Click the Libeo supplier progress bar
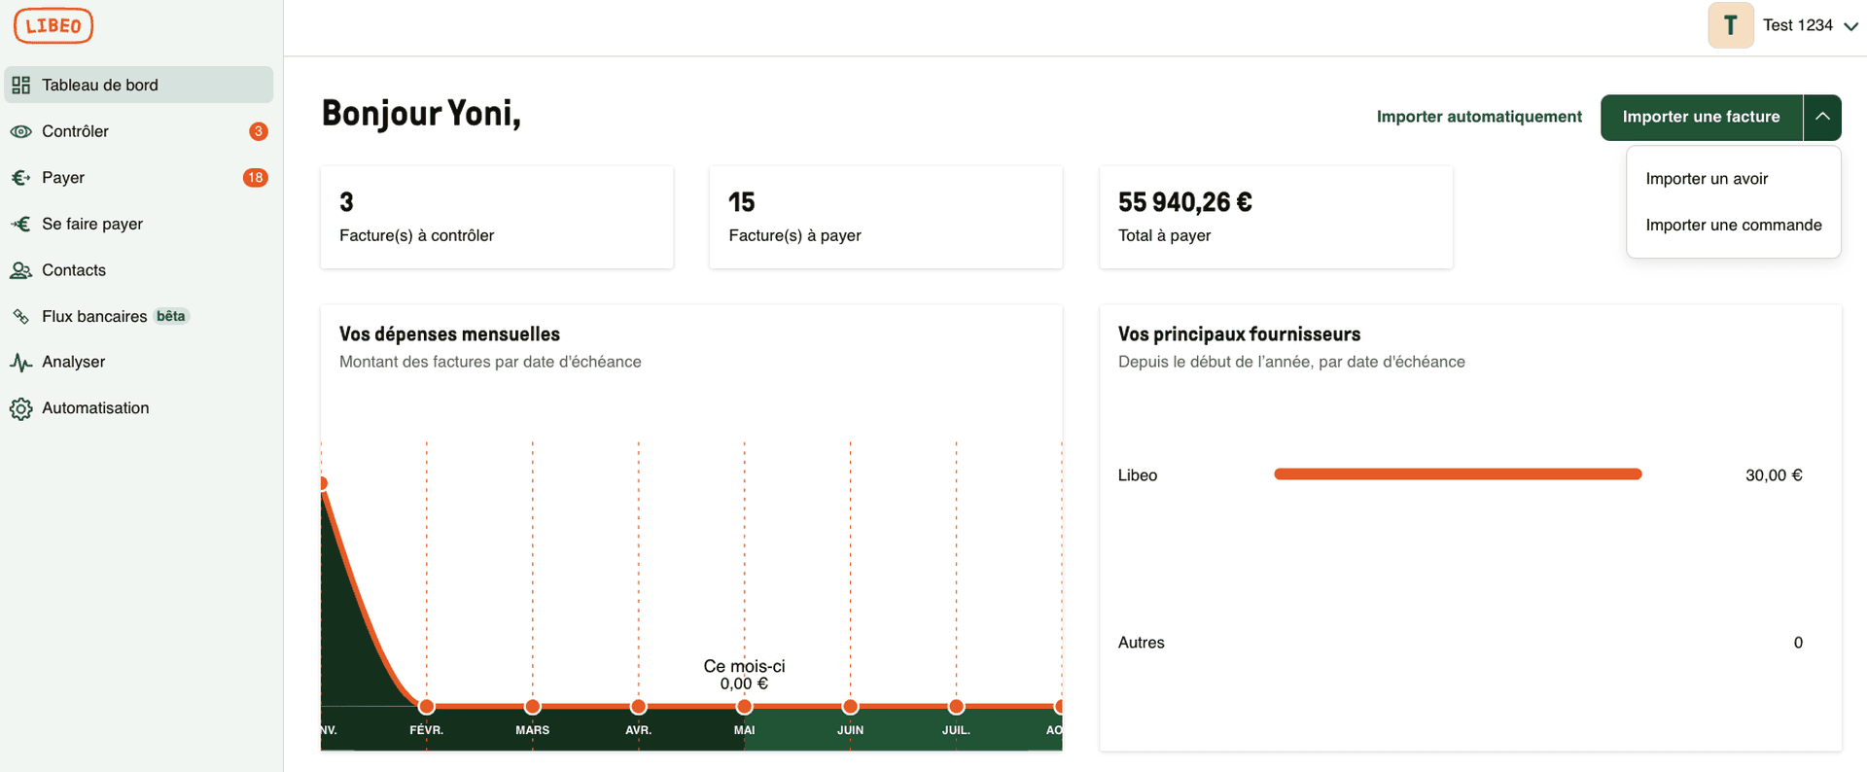The width and height of the screenshot is (1867, 772). (x=1458, y=474)
